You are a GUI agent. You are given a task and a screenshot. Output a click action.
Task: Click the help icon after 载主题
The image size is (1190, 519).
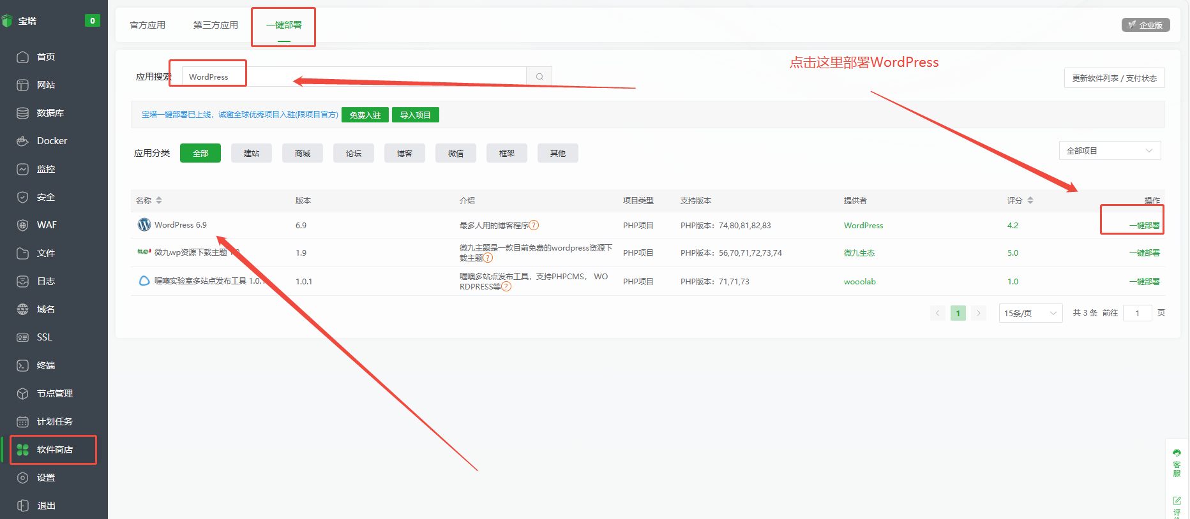pyautogui.click(x=488, y=258)
